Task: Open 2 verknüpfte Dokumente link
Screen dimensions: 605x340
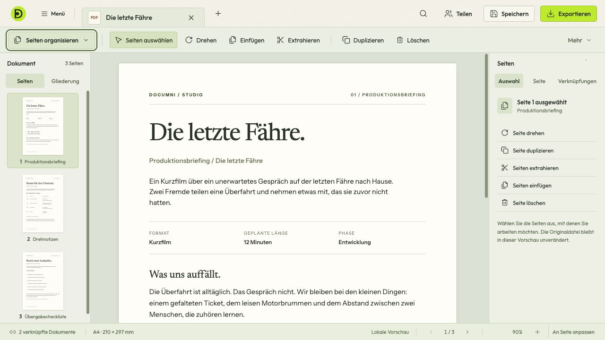Action: click(x=43, y=332)
